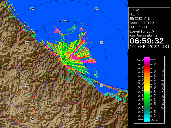Select the vertical 'Spectrum Width in m/s' caption
Viewport: 171px width, 128px height.
(x=162, y=90)
